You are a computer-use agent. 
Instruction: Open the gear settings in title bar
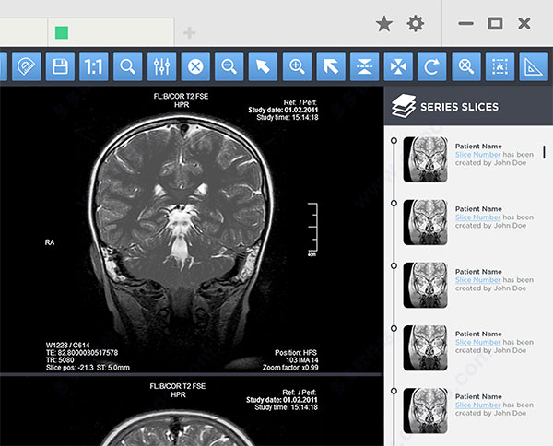(x=416, y=24)
